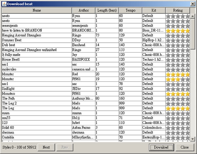Click rating stars of 'have to listen to BRANDON'
The width and height of the screenshot is (197, 154).
click(x=178, y=31)
